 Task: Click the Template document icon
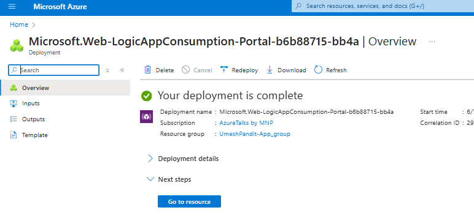pyautogui.click(x=14, y=135)
